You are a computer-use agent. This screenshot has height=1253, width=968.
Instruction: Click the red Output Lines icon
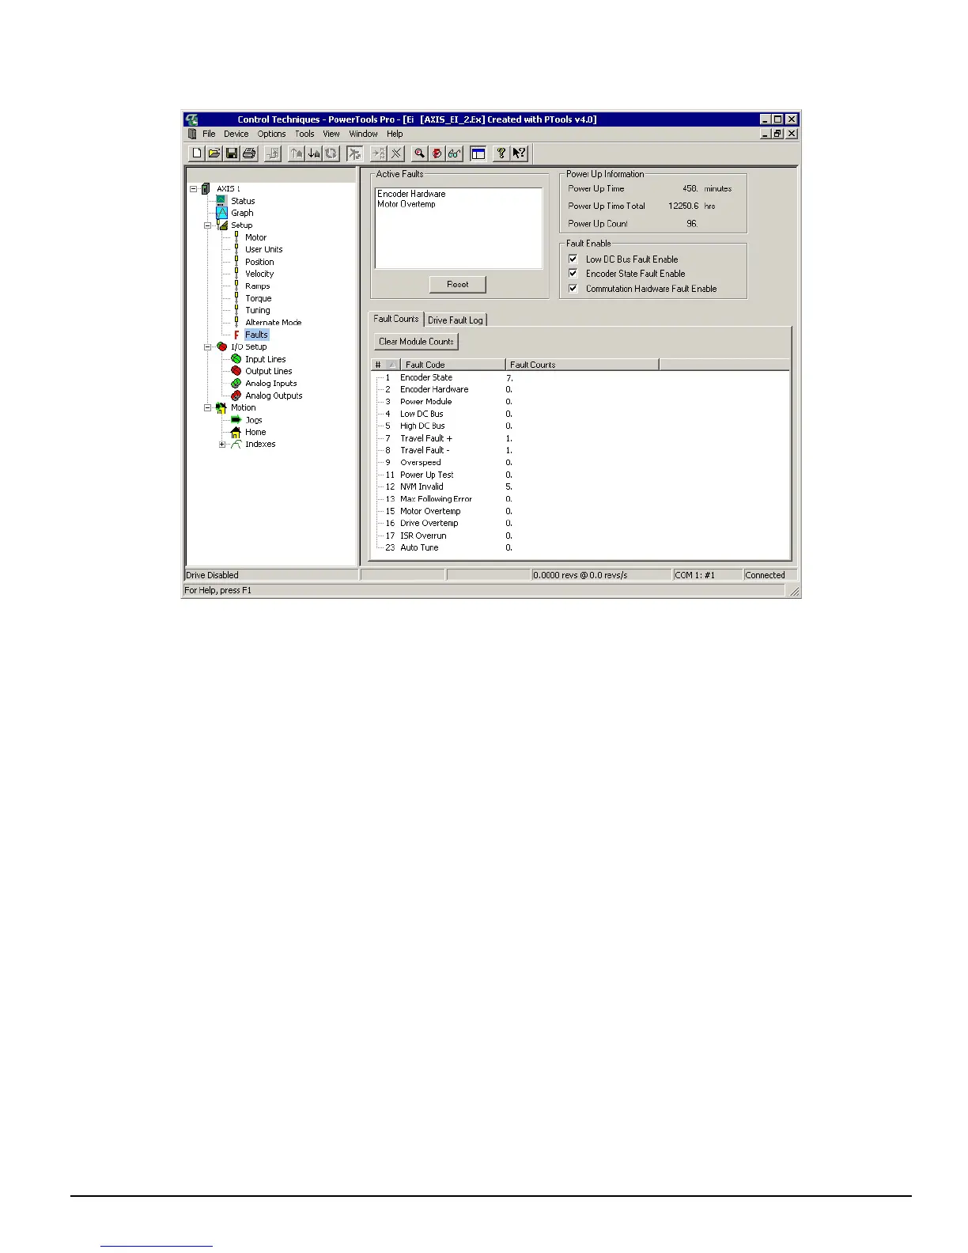point(236,371)
